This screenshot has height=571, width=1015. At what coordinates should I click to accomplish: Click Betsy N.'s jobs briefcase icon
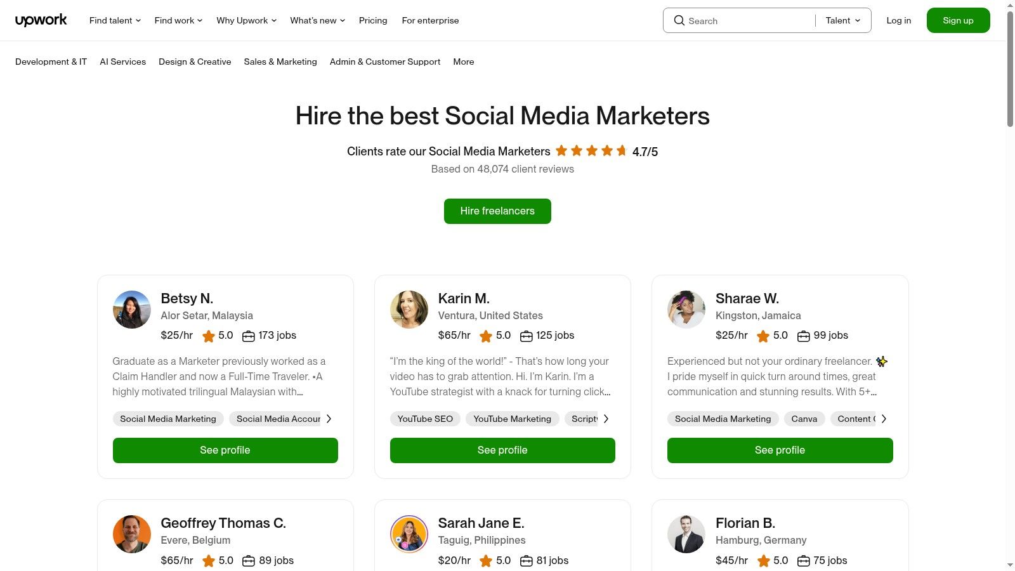(x=249, y=336)
